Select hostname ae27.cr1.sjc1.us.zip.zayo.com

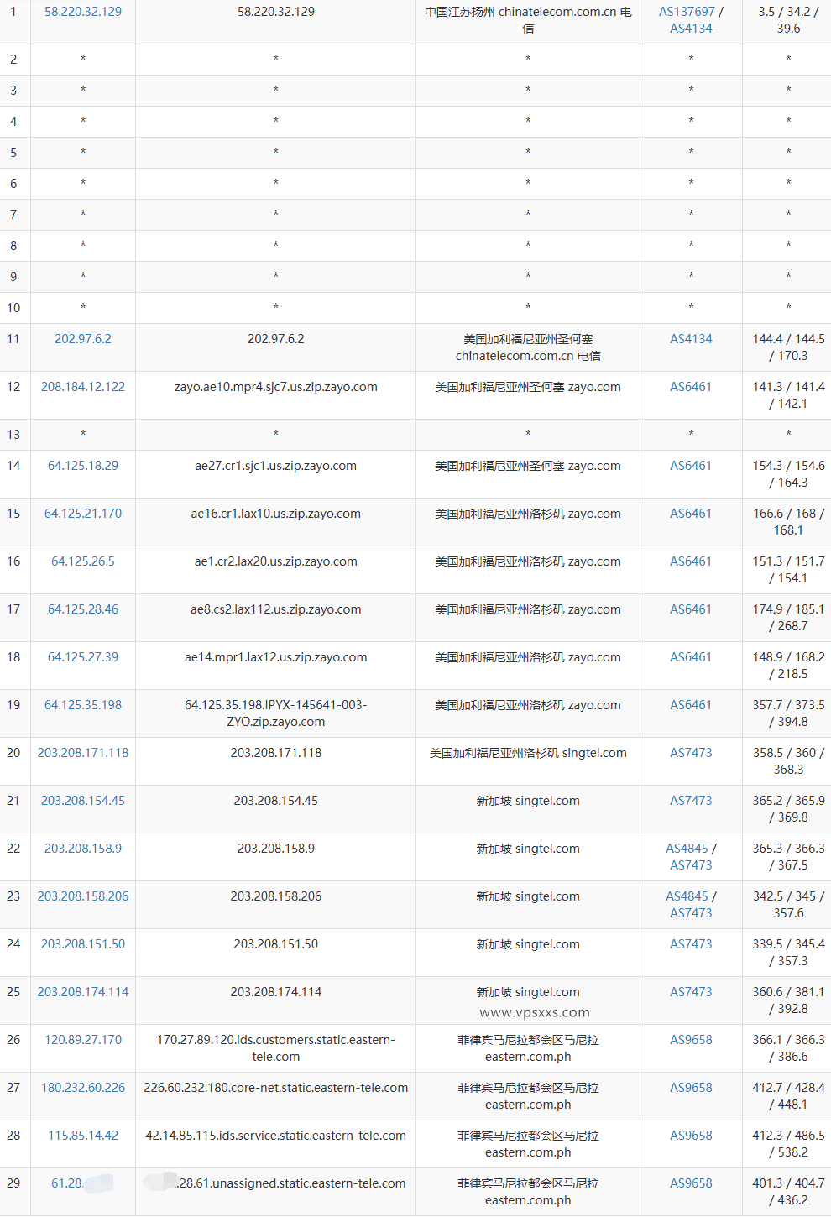(276, 466)
